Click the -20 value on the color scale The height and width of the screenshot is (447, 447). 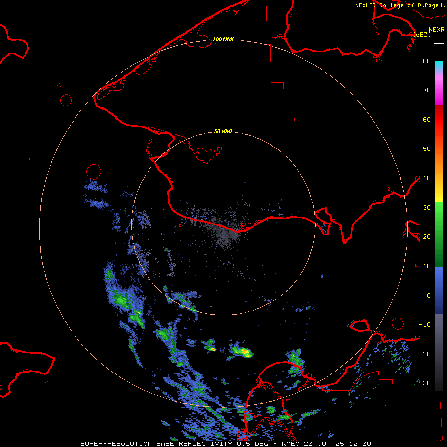tap(425, 354)
